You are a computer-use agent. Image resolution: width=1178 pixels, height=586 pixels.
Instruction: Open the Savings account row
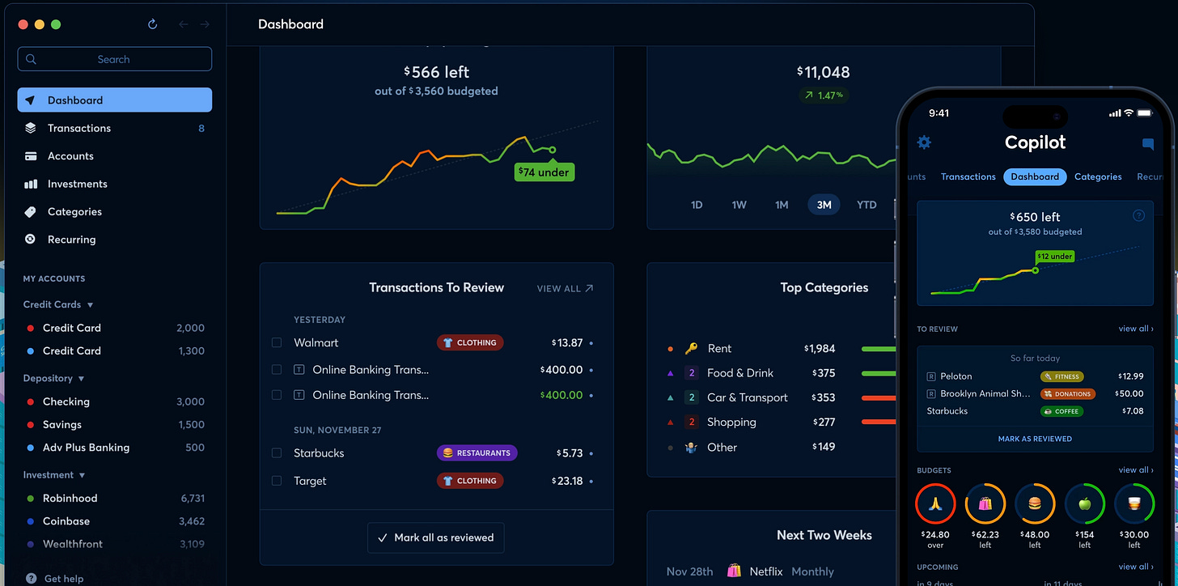pos(115,425)
